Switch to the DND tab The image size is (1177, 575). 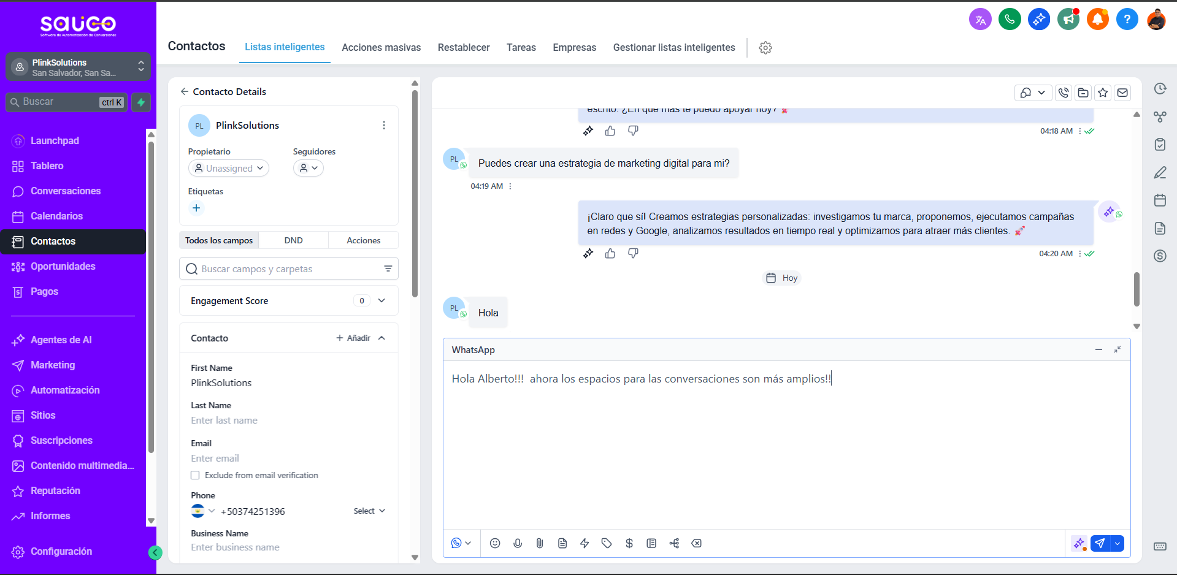(x=293, y=240)
